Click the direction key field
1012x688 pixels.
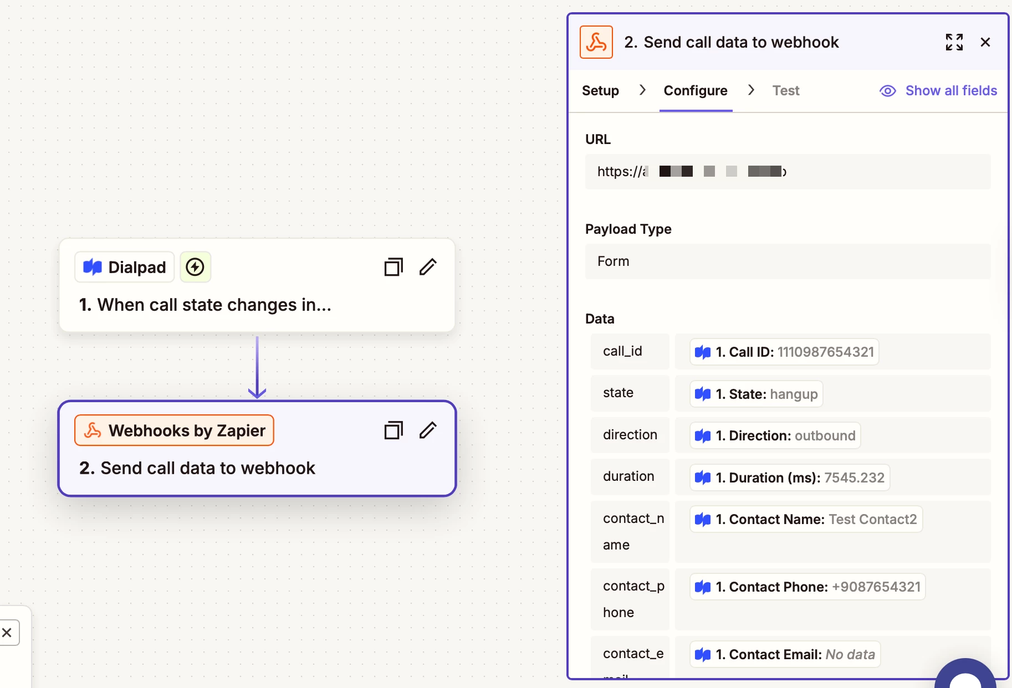630,435
